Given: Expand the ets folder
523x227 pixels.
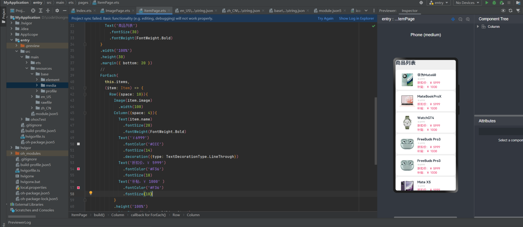Looking at the screenshot, I should point(27,63).
